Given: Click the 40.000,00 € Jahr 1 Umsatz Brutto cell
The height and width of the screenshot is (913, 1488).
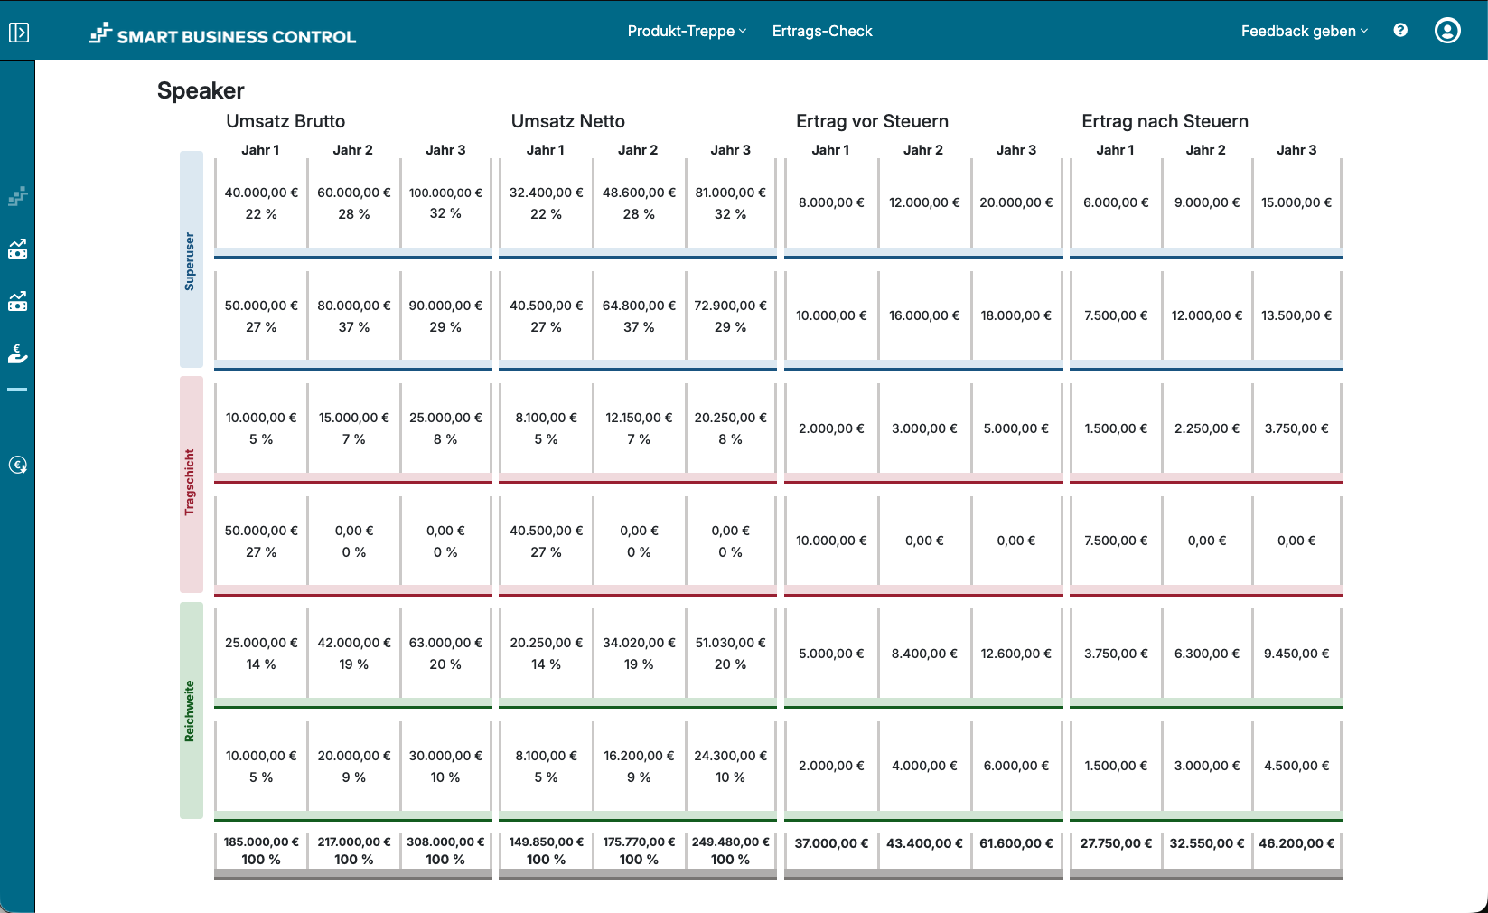Looking at the screenshot, I should pos(260,202).
